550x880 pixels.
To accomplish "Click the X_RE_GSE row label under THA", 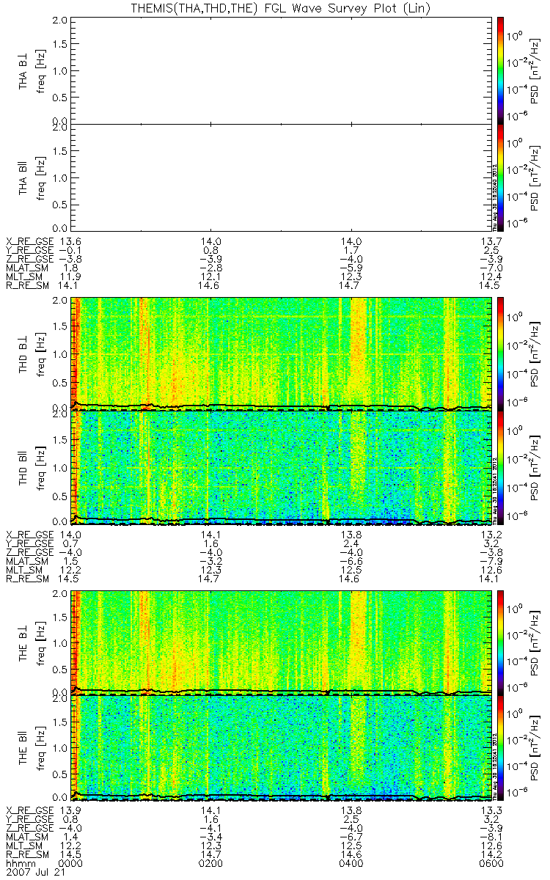I will (29, 241).
